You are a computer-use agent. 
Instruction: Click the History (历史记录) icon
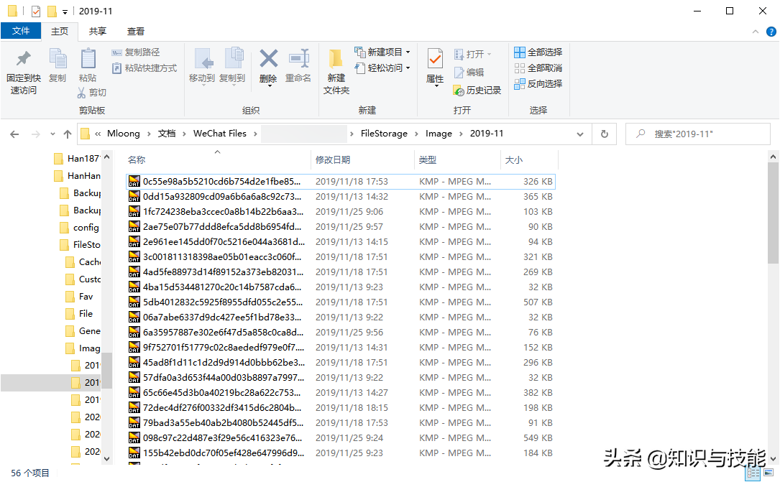click(477, 91)
